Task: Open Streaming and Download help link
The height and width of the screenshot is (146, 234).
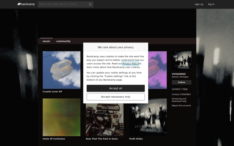Action: [x=179, y=100]
